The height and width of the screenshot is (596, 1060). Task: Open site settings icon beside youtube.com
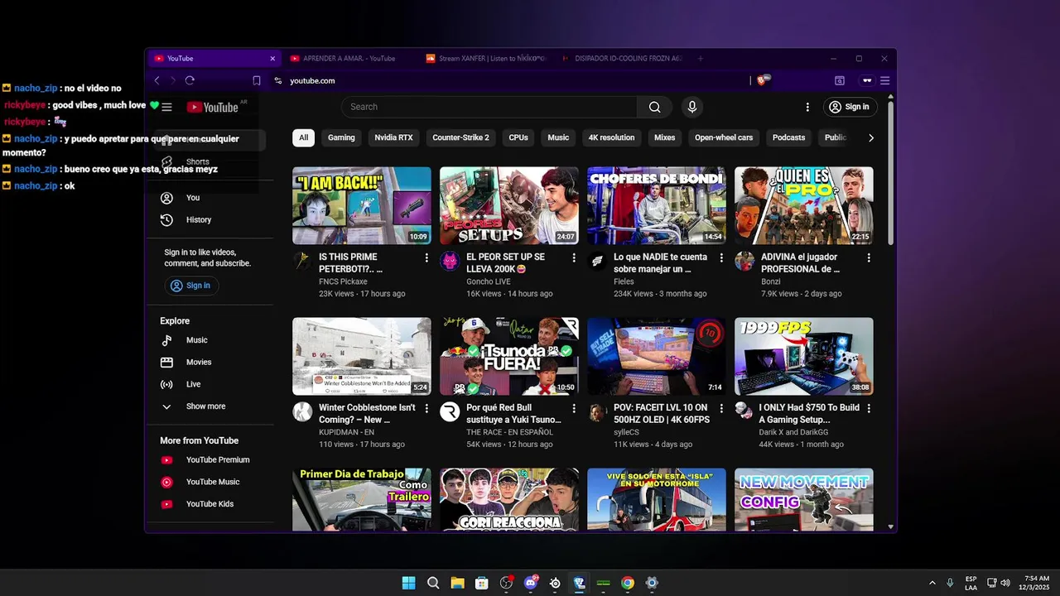tap(278, 80)
